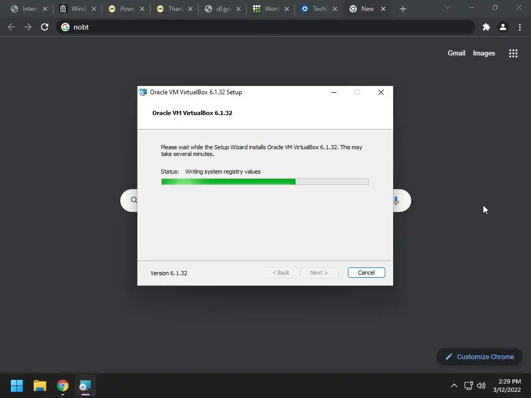531x398 pixels.
Task: Cancel the VirtualBox installation
Action: [x=366, y=273]
